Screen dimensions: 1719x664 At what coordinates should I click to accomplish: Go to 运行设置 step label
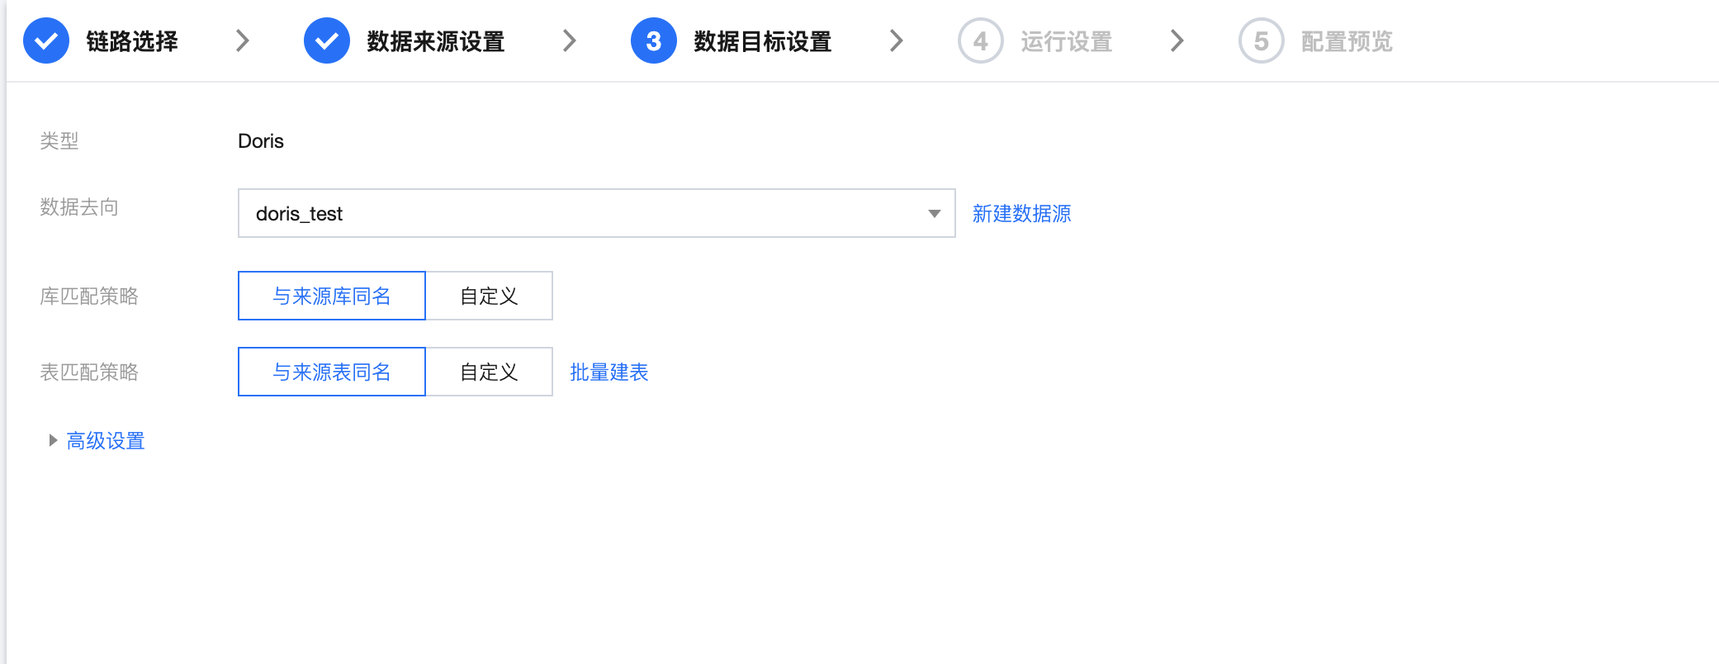[x=1066, y=41]
